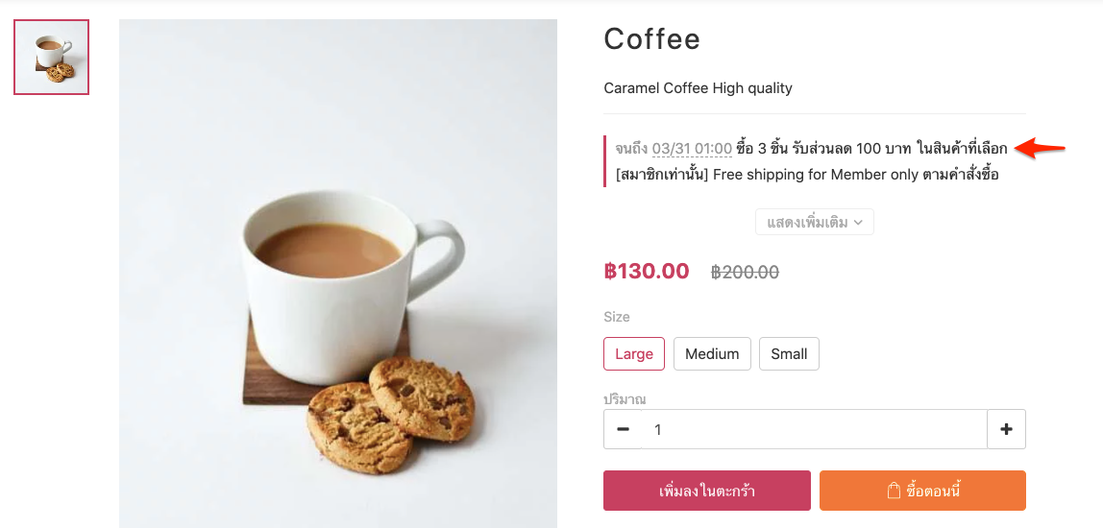
Task: Click the minus quantity button
Action: 623,429
